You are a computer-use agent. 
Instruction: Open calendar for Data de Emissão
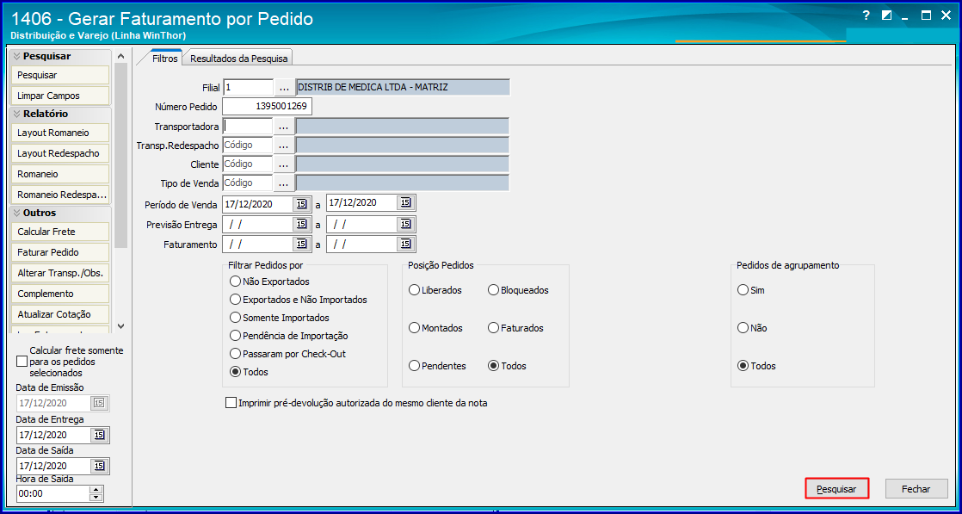tap(99, 404)
